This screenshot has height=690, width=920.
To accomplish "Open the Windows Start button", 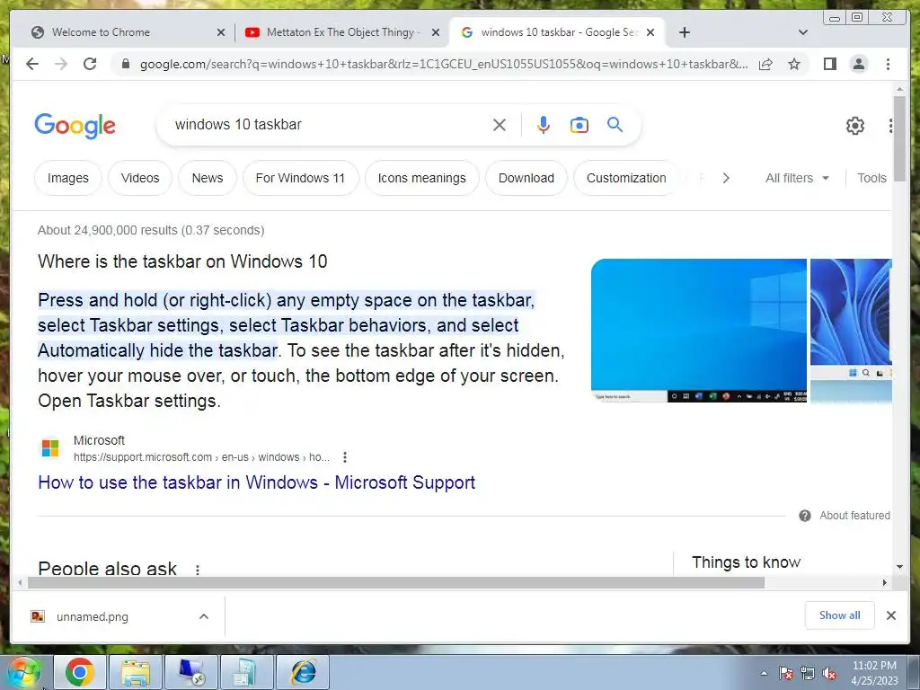I will [24, 672].
